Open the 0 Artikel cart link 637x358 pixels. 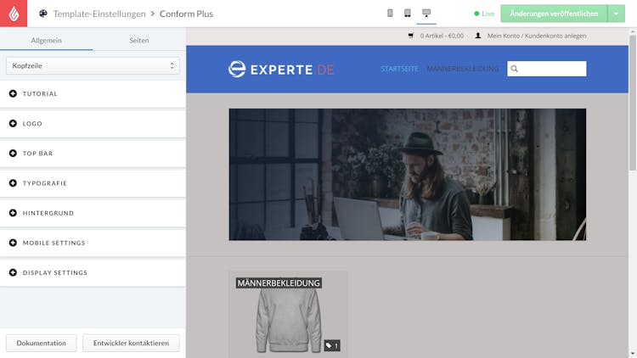tap(442, 36)
